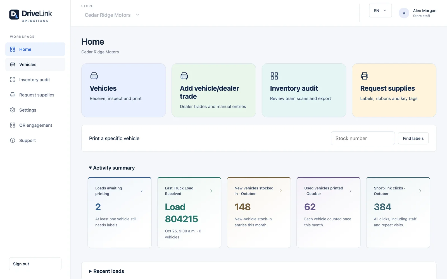
Task: Click the Sign out button
Action: coord(35,264)
